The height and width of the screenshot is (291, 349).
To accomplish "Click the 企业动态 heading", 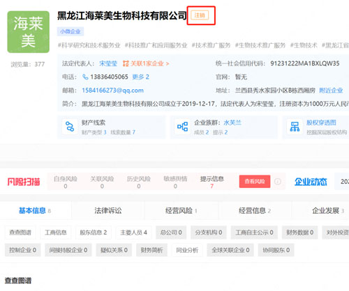I will 311,182.
